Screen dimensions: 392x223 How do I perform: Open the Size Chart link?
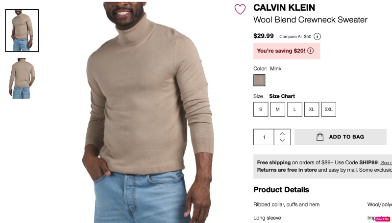click(282, 96)
